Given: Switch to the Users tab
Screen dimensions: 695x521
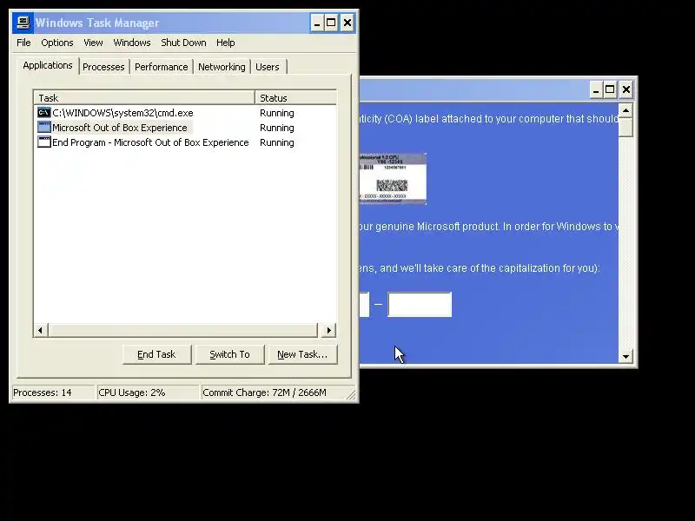Looking at the screenshot, I should tap(268, 67).
